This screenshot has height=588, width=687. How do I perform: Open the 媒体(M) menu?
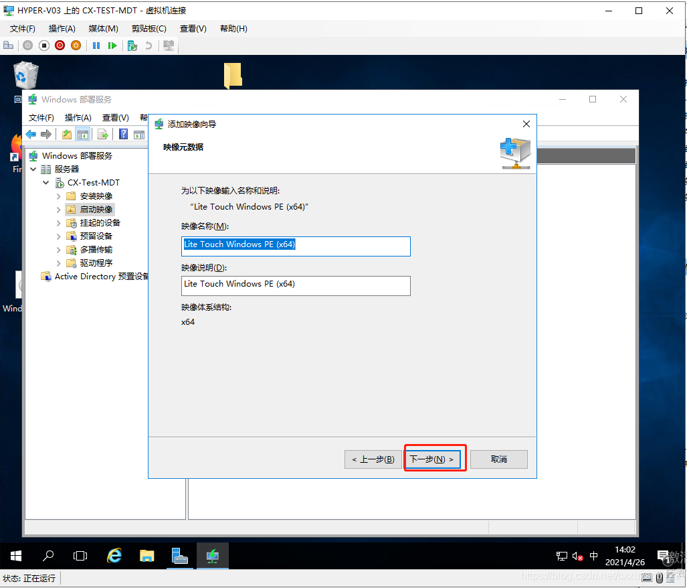pos(104,29)
